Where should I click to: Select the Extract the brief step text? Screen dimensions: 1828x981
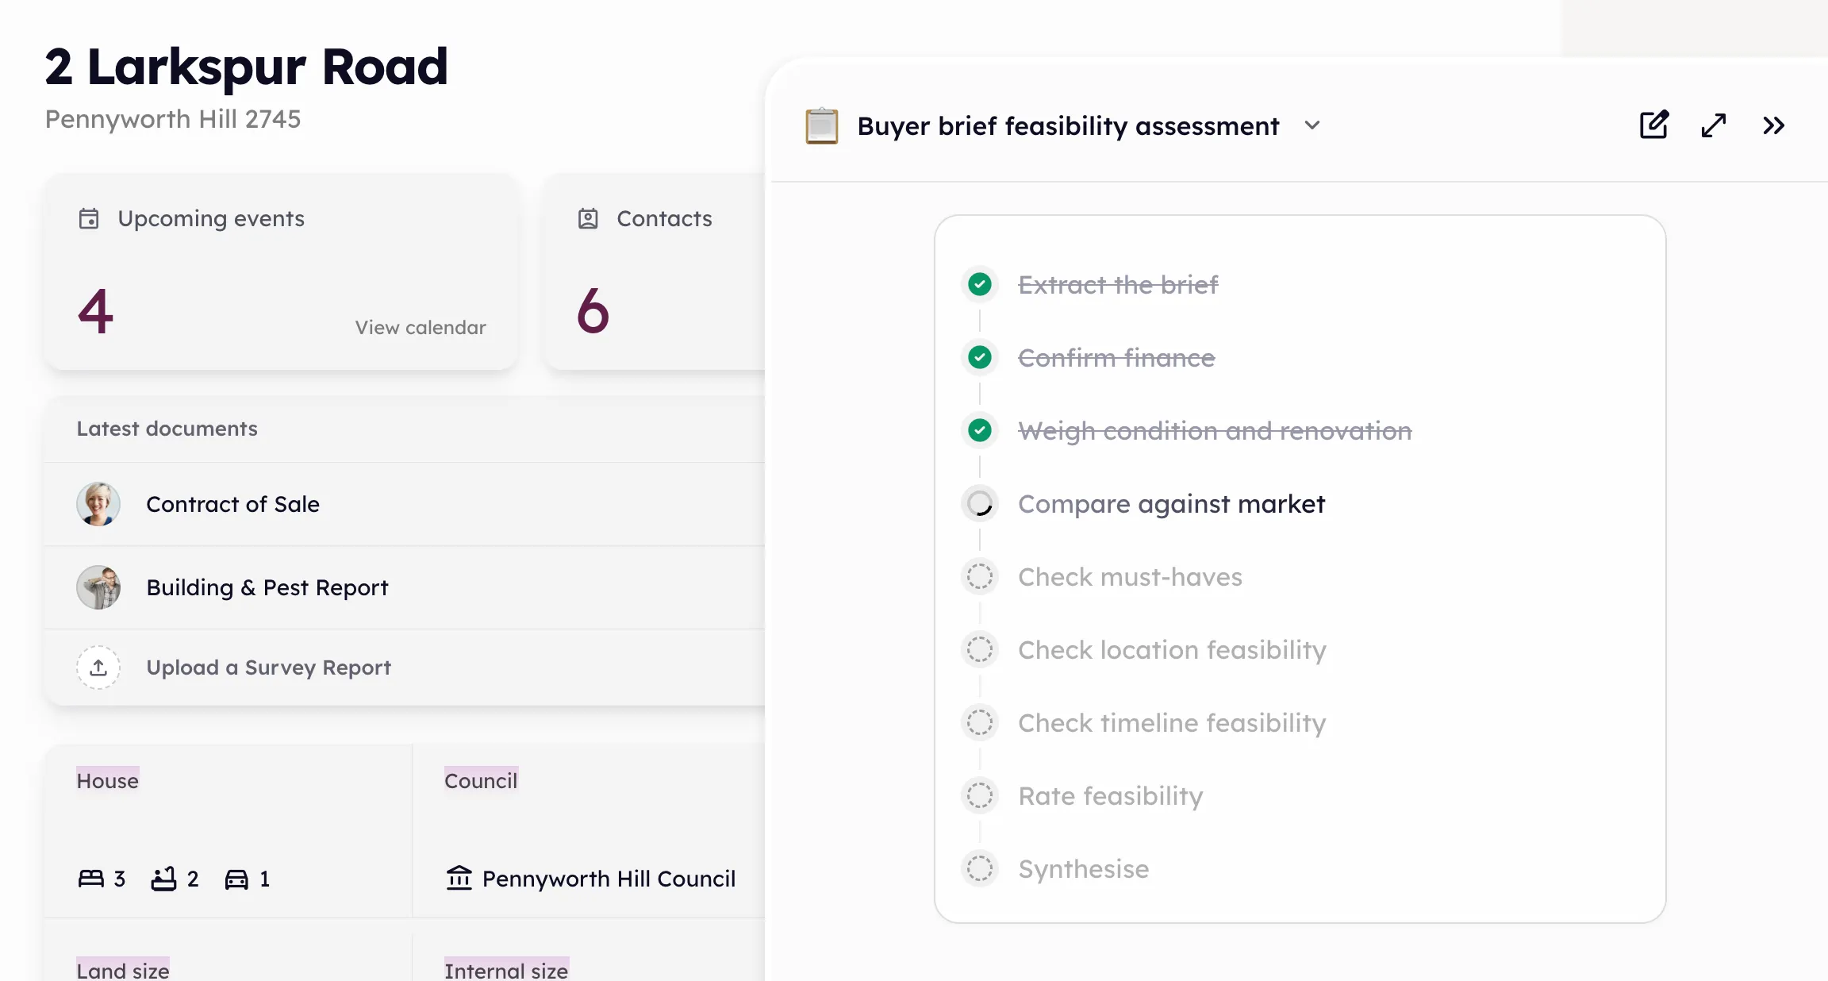click(1118, 284)
